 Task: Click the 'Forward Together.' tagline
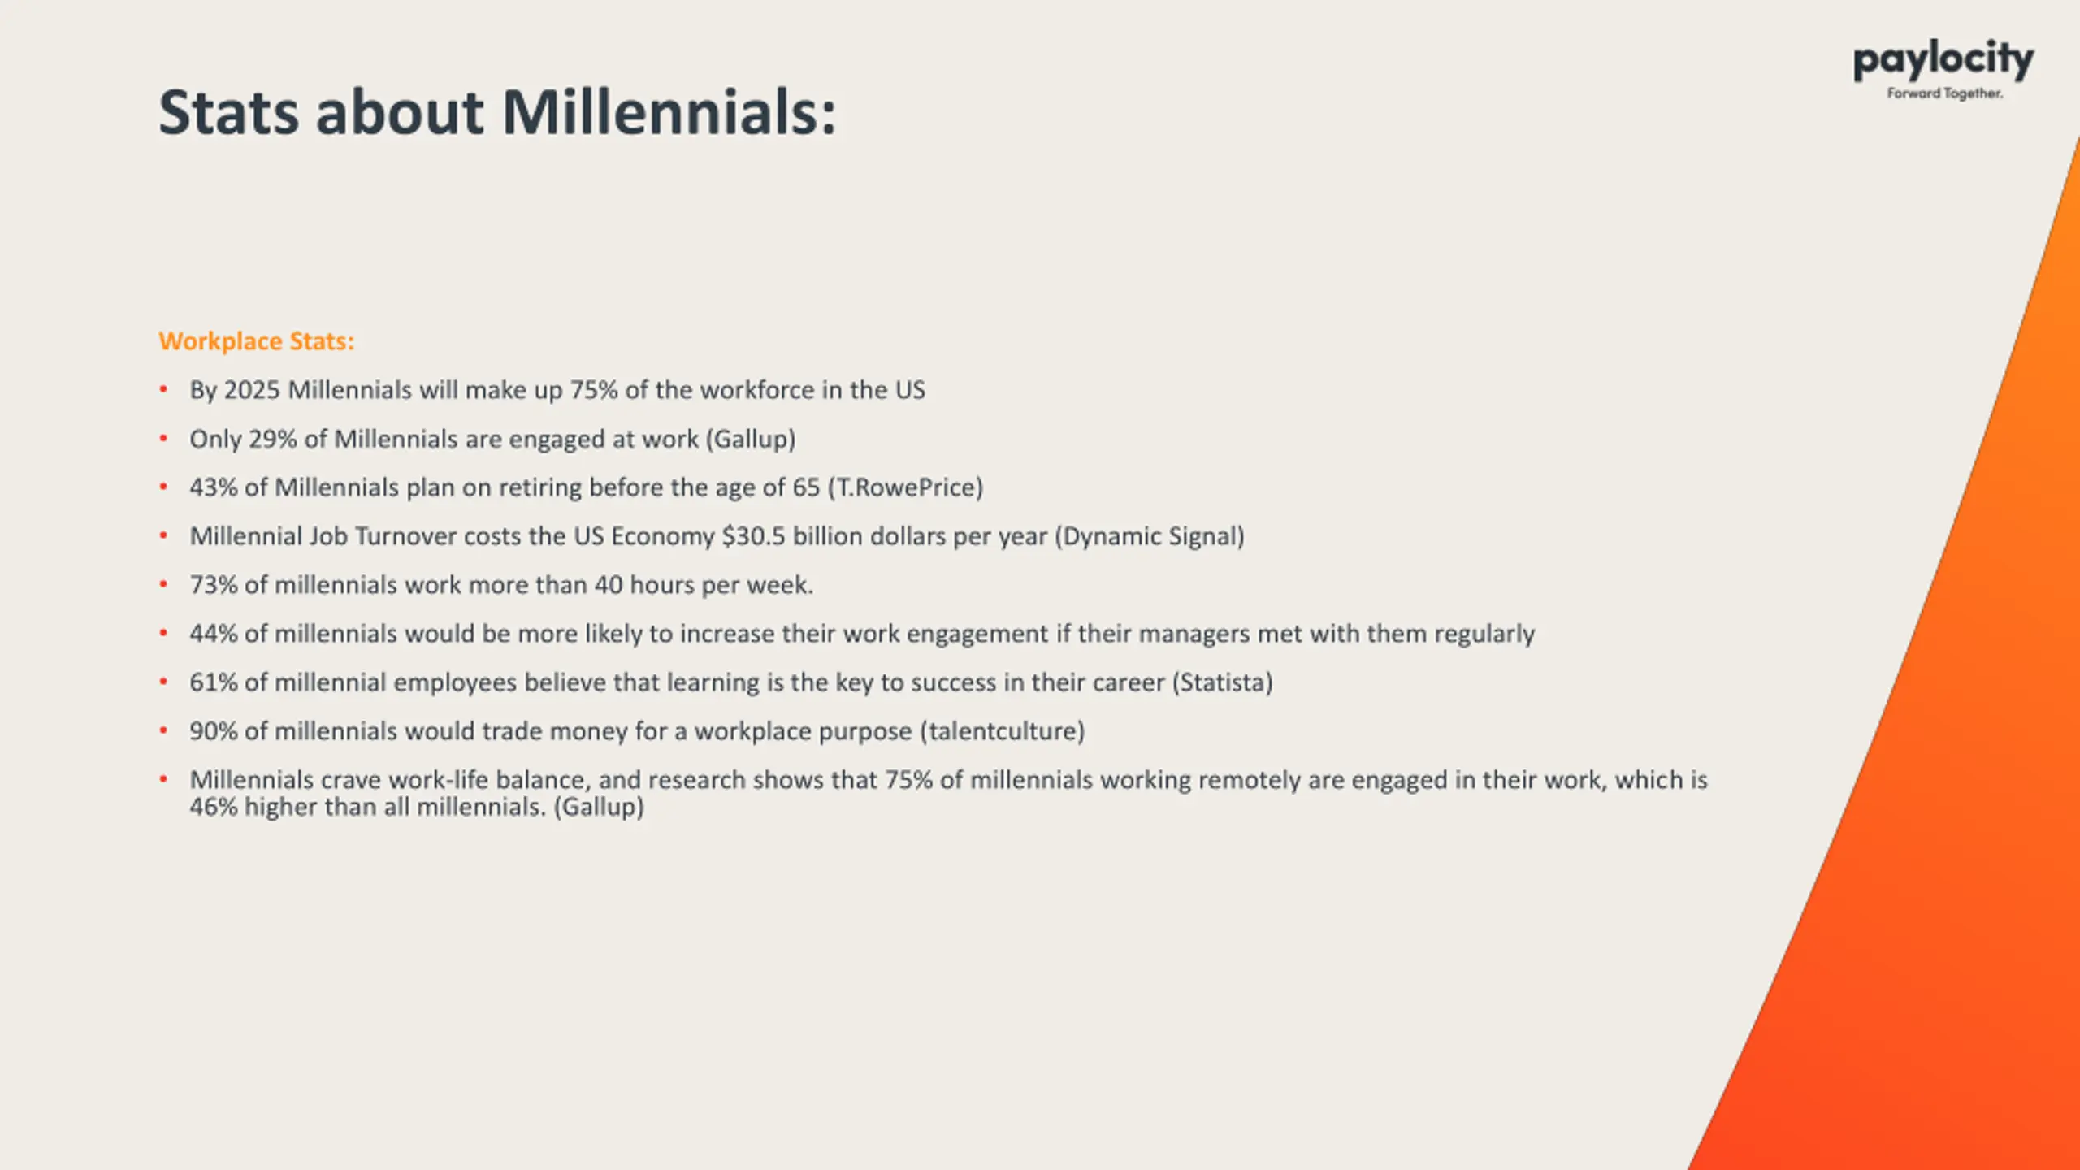coord(1944,93)
